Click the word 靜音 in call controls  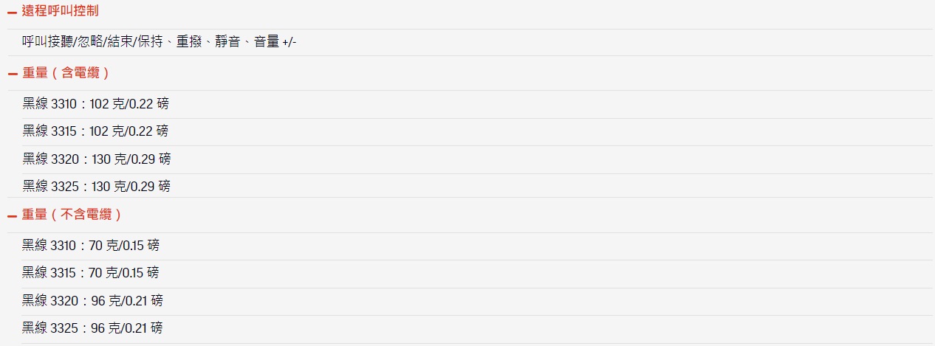point(227,42)
